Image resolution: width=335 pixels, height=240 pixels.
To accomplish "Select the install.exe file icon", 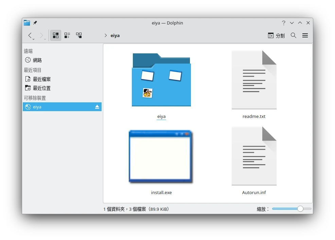I will tap(161, 157).
